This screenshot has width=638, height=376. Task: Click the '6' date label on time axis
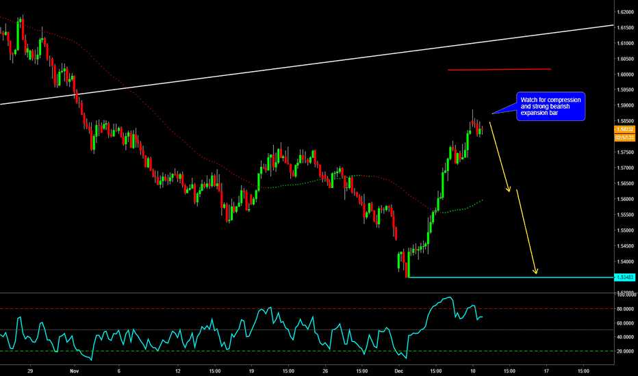pos(119,371)
